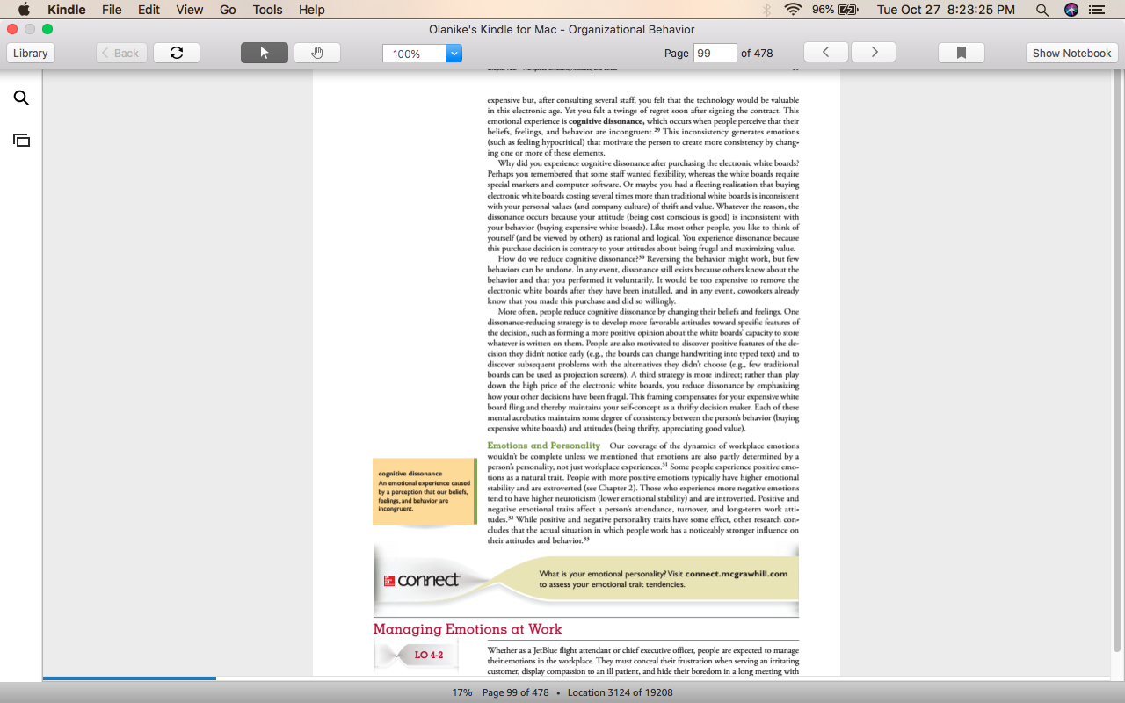Open the Tools menu

pos(267,10)
